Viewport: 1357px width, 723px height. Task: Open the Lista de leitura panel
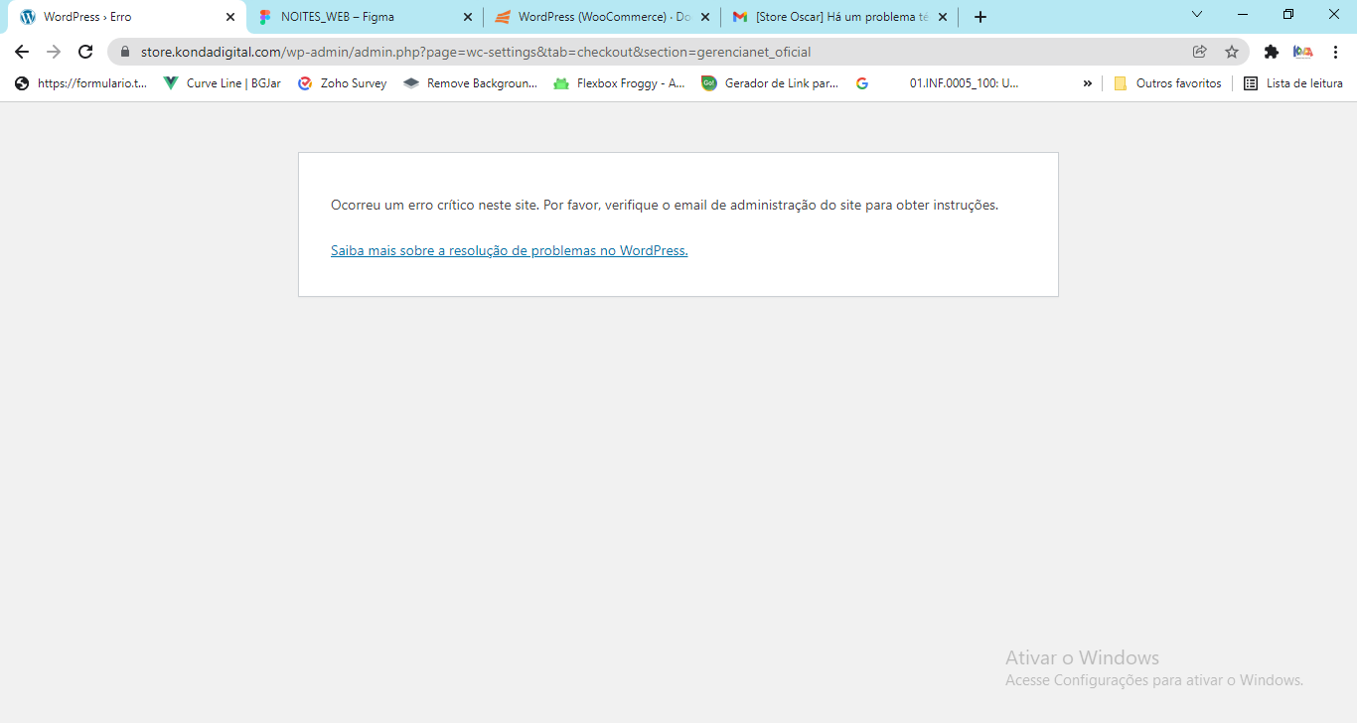point(1293,83)
